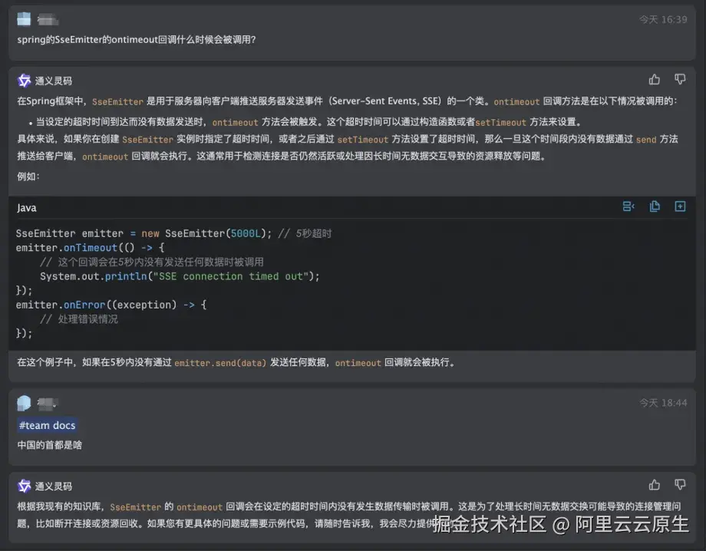Select the #team docs tag chip

coord(47,425)
